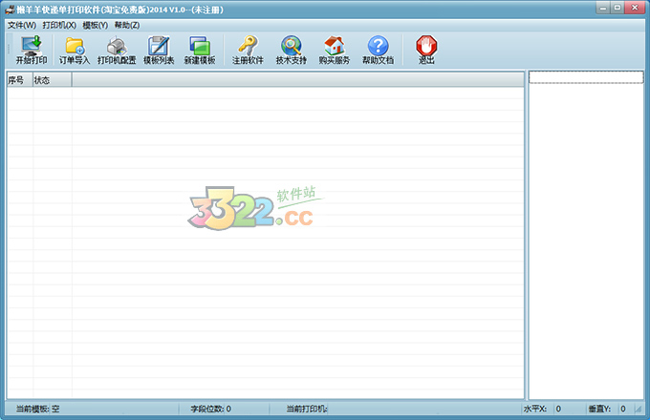650x420 pixels.
Task: Click the empty box atop right panel
Action: tap(585, 77)
